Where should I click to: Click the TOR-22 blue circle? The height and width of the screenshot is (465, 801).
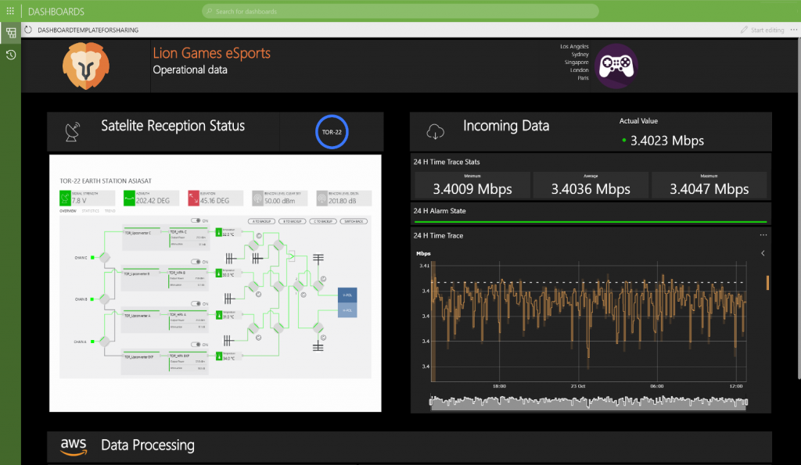click(x=332, y=132)
